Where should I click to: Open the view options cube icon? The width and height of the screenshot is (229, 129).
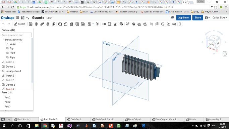click(x=225, y=54)
